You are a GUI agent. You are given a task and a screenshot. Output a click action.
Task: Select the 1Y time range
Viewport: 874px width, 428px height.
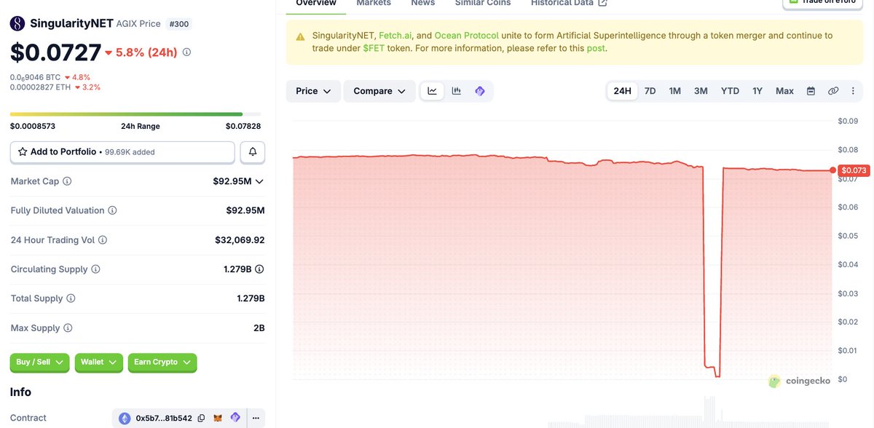tap(757, 91)
